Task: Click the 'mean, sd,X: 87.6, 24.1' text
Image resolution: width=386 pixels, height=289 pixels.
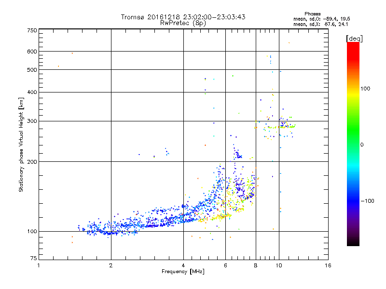Action: 320,24
